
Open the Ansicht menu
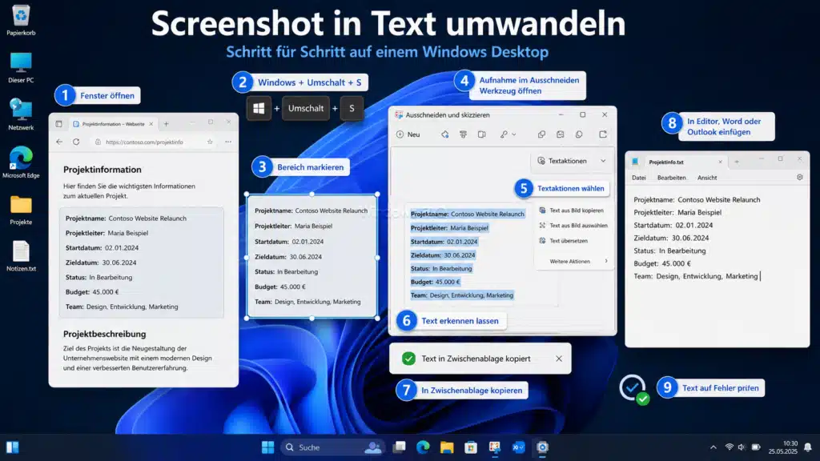pyautogui.click(x=707, y=178)
